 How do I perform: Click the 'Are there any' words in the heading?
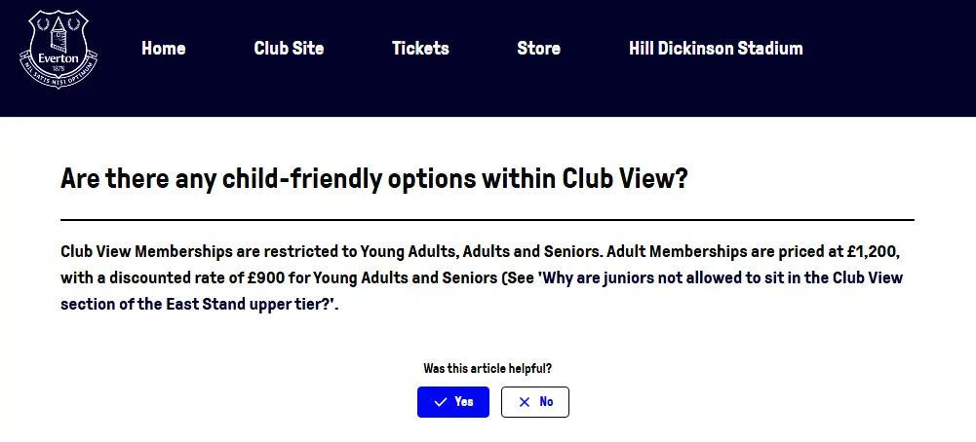pyautogui.click(x=126, y=180)
